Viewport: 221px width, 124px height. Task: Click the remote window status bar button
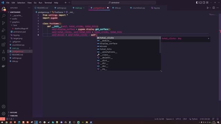[x=2, y=119]
